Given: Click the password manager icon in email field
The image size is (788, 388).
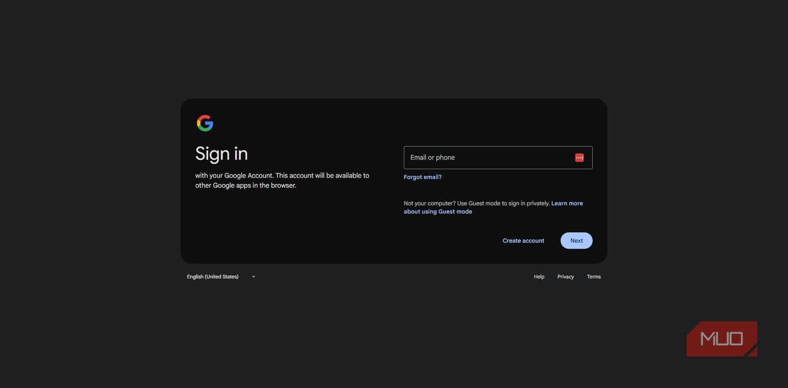Looking at the screenshot, I should 579,158.
